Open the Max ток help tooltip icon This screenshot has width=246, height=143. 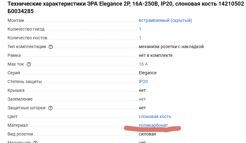pyautogui.click(x=29, y=64)
